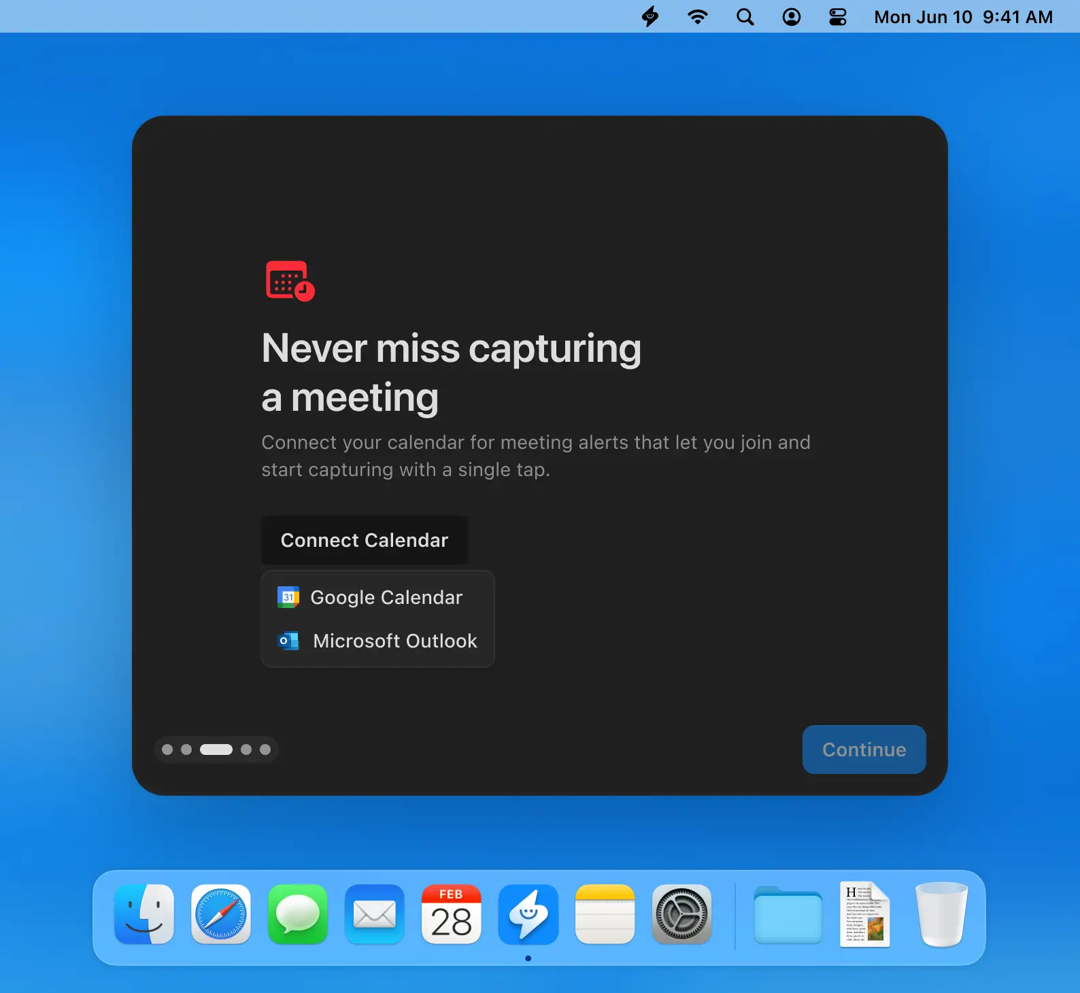Open Notes from the Dock
Viewport: 1080px width, 993px height.
coord(605,914)
